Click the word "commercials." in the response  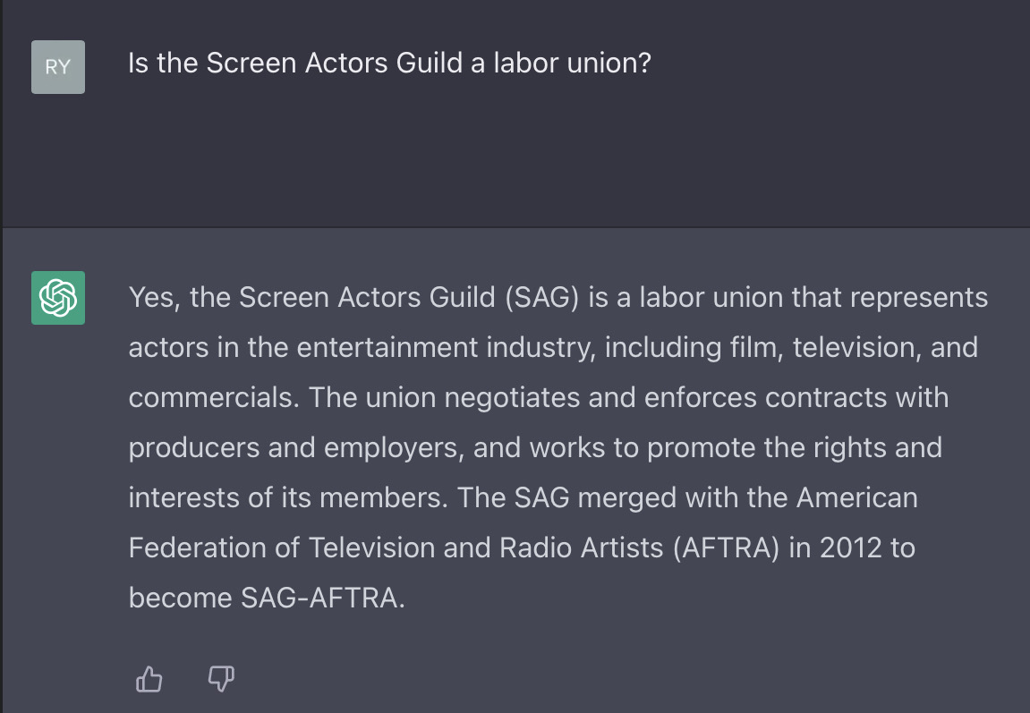(214, 398)
